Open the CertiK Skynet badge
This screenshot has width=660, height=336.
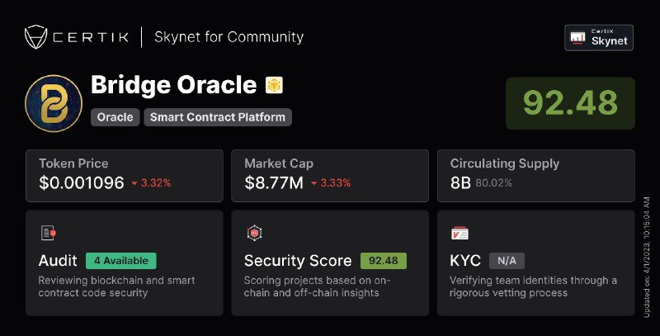(x=599, y=38)
